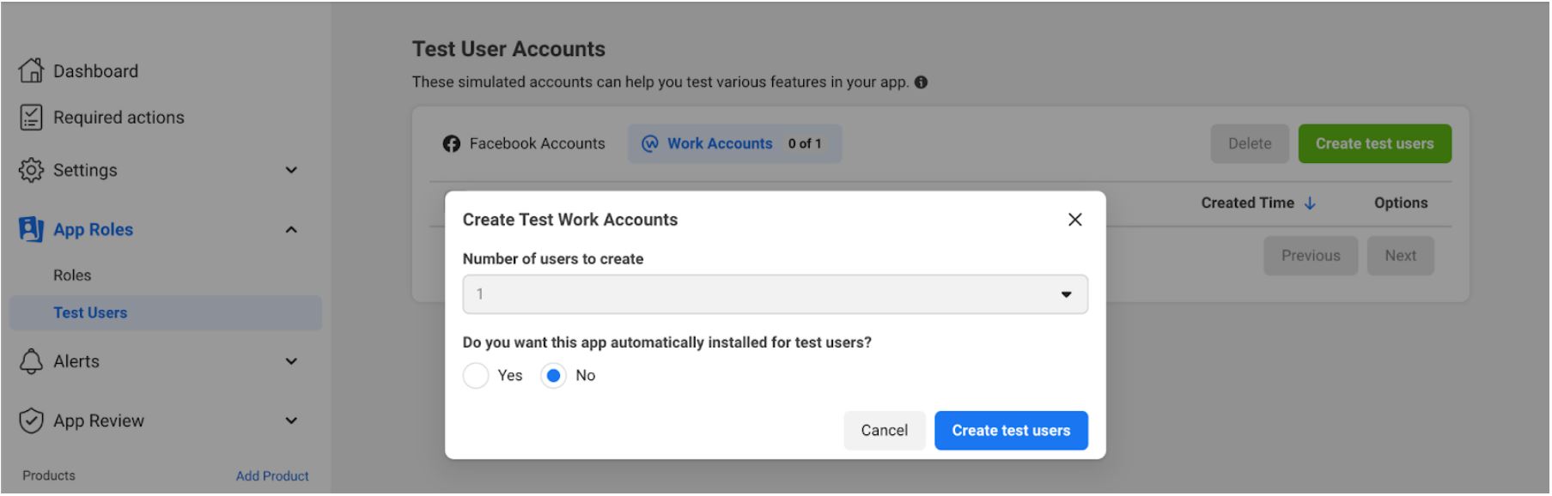
Task: Expand the Settings section chevron
Action: point(291,170)
